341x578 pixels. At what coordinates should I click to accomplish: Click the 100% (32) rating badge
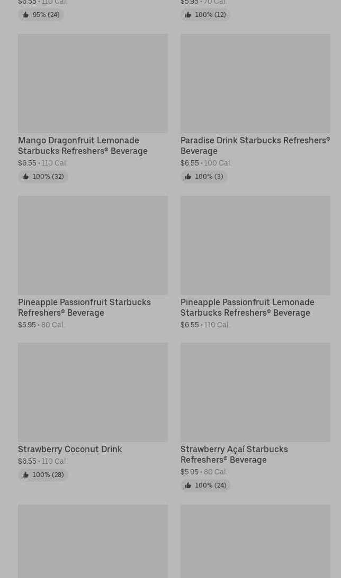[43, 177]
